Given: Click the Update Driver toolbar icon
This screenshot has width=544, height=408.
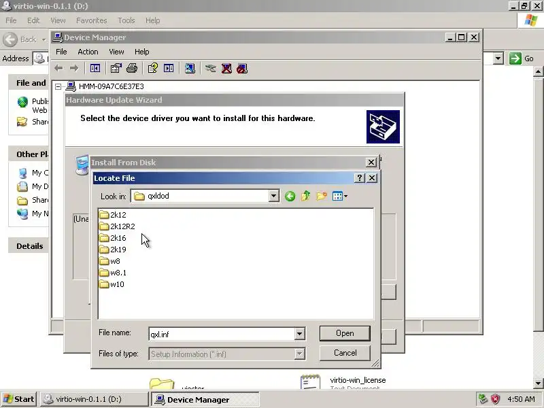Looking at the screenshot, I should coord(210,69).
